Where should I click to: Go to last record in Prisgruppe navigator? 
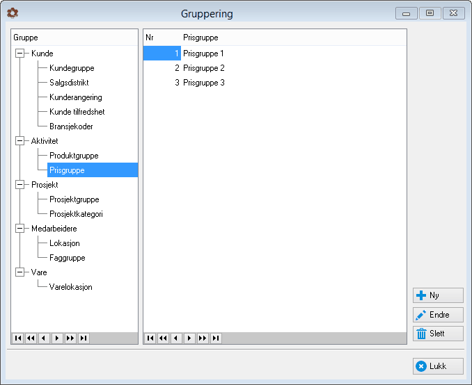pyautogui.click(x=216, y=338)
